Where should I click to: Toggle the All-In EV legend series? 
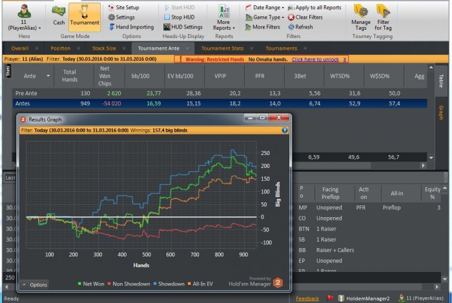coord(200,284)
